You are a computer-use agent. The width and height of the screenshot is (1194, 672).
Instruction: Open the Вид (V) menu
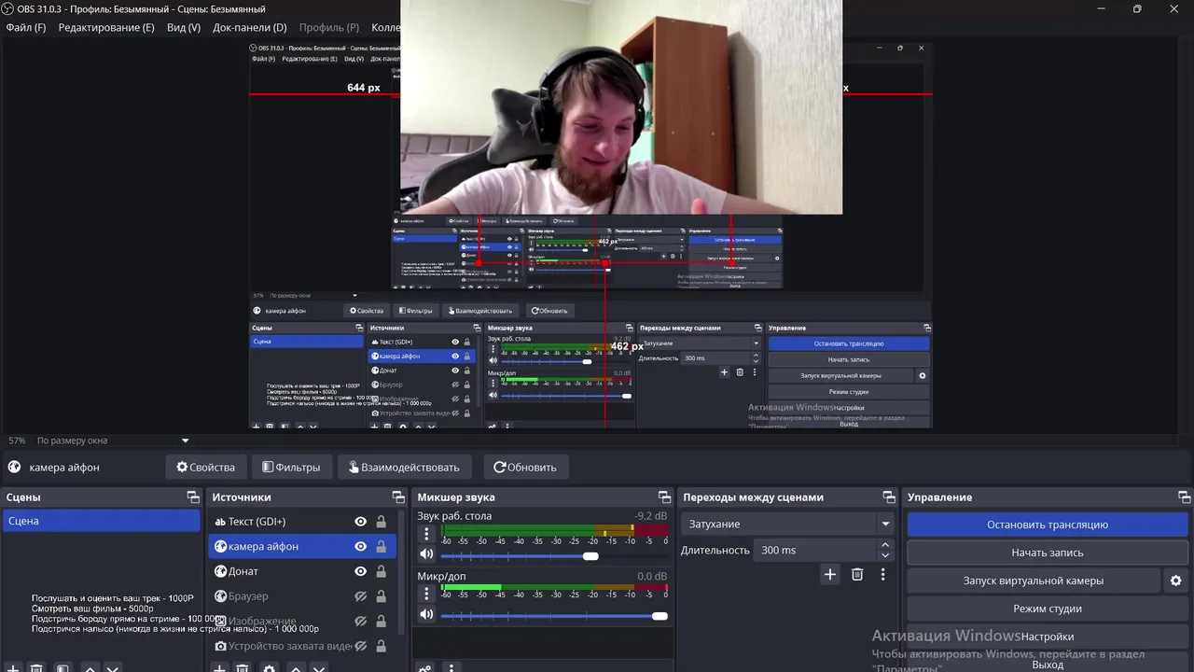pyautogui.click(x=184, y=27)
